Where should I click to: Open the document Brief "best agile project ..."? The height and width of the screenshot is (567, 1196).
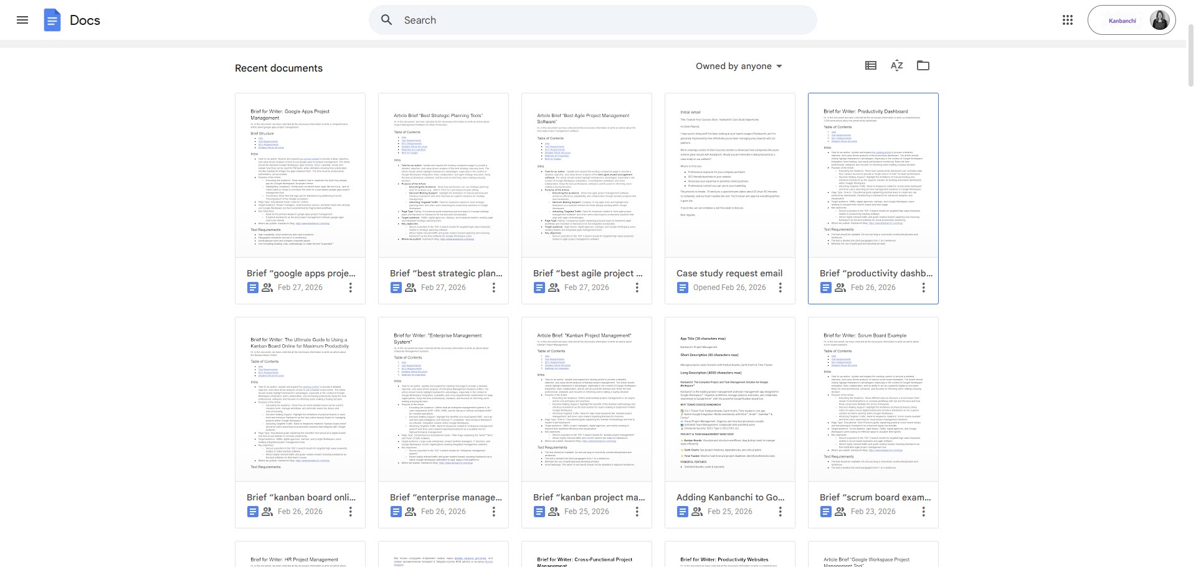click(586, 273)
